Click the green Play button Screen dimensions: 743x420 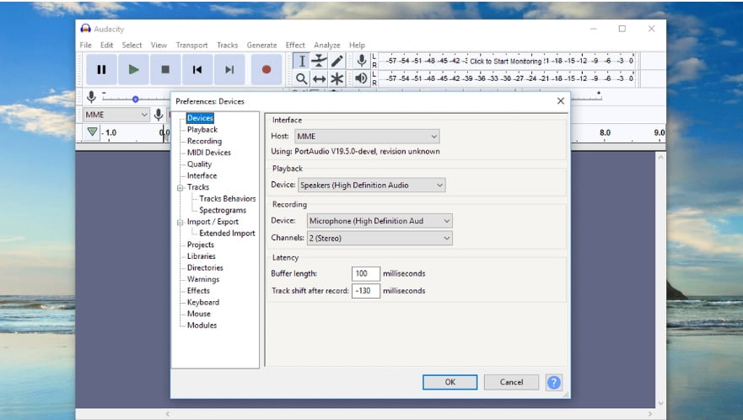point(133,70)
